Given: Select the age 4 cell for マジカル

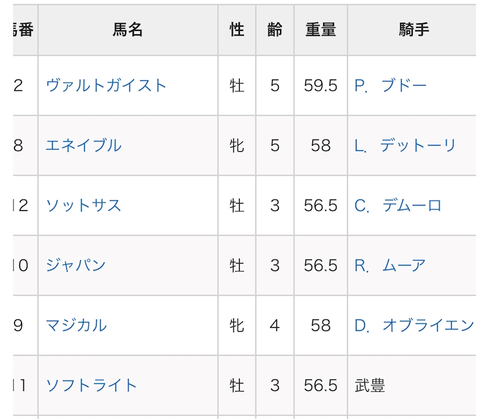Looking at the screenshot, I should (x=275, y=325).
